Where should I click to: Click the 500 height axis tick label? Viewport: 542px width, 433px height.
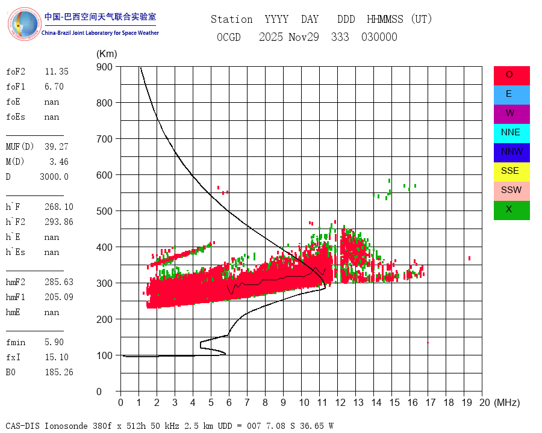[x=104, y=211]
